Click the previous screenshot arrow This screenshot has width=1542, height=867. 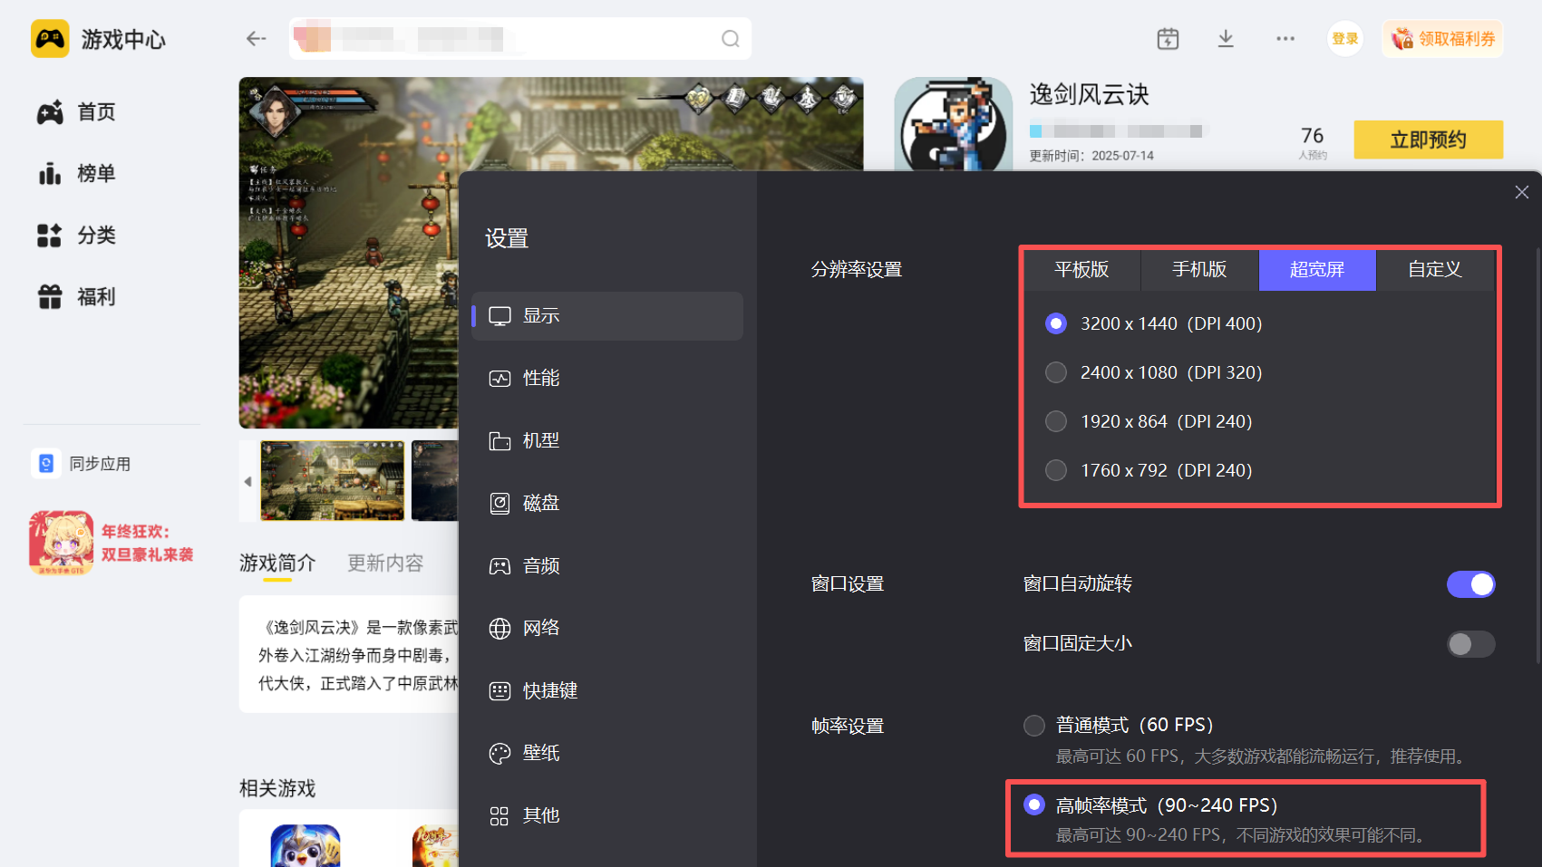248,482
